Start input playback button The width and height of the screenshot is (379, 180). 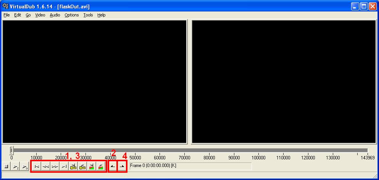tap(16, 167)
